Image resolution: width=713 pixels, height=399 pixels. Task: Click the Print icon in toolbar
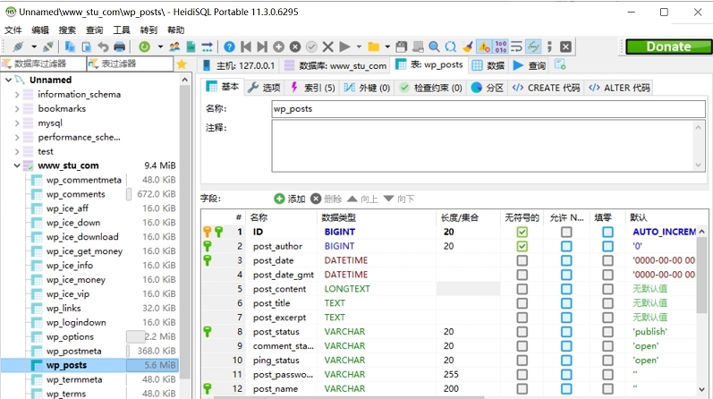tap(120, 47)
